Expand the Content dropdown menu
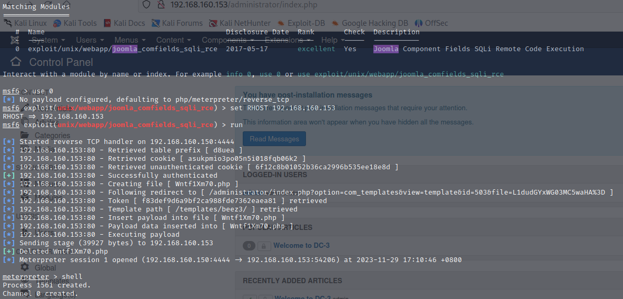Image resolution: width=623 pixels, height=299 pixels. pyautogui.click(x=174, y=40)
